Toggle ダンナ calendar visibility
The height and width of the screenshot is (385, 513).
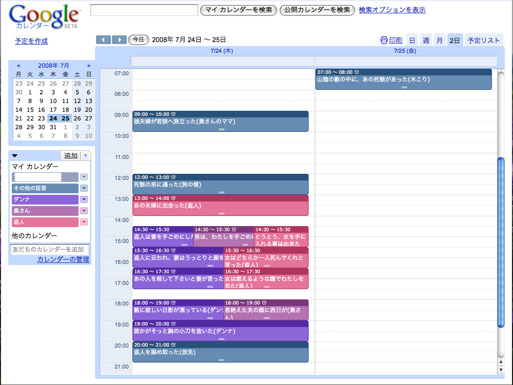click(45, 199)
